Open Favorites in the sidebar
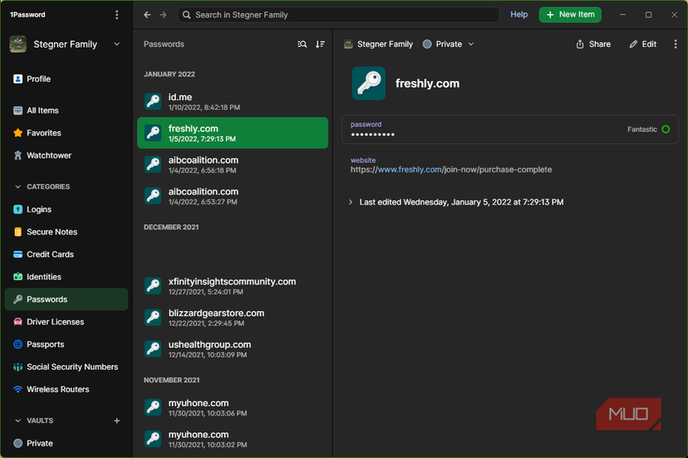Image resolution: width=688 pixels, height=458 pixels. [43, 133]
